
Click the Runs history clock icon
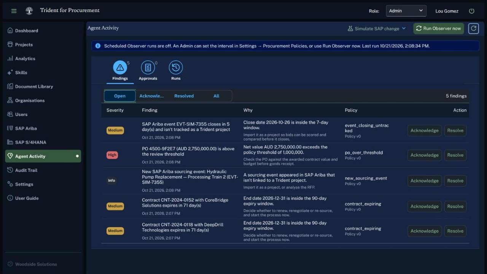[176, 68]
